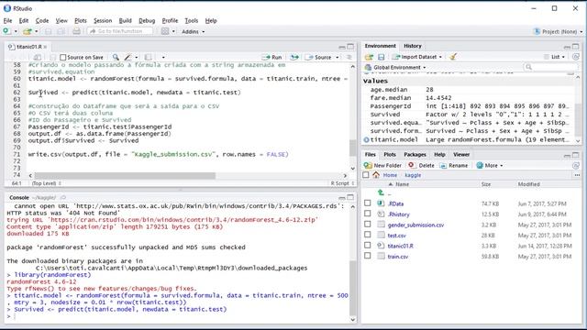Click the ellipsis go-to-directory icon in Files pane
This screenshot has width=587, height=330.
tap(577, 175)
